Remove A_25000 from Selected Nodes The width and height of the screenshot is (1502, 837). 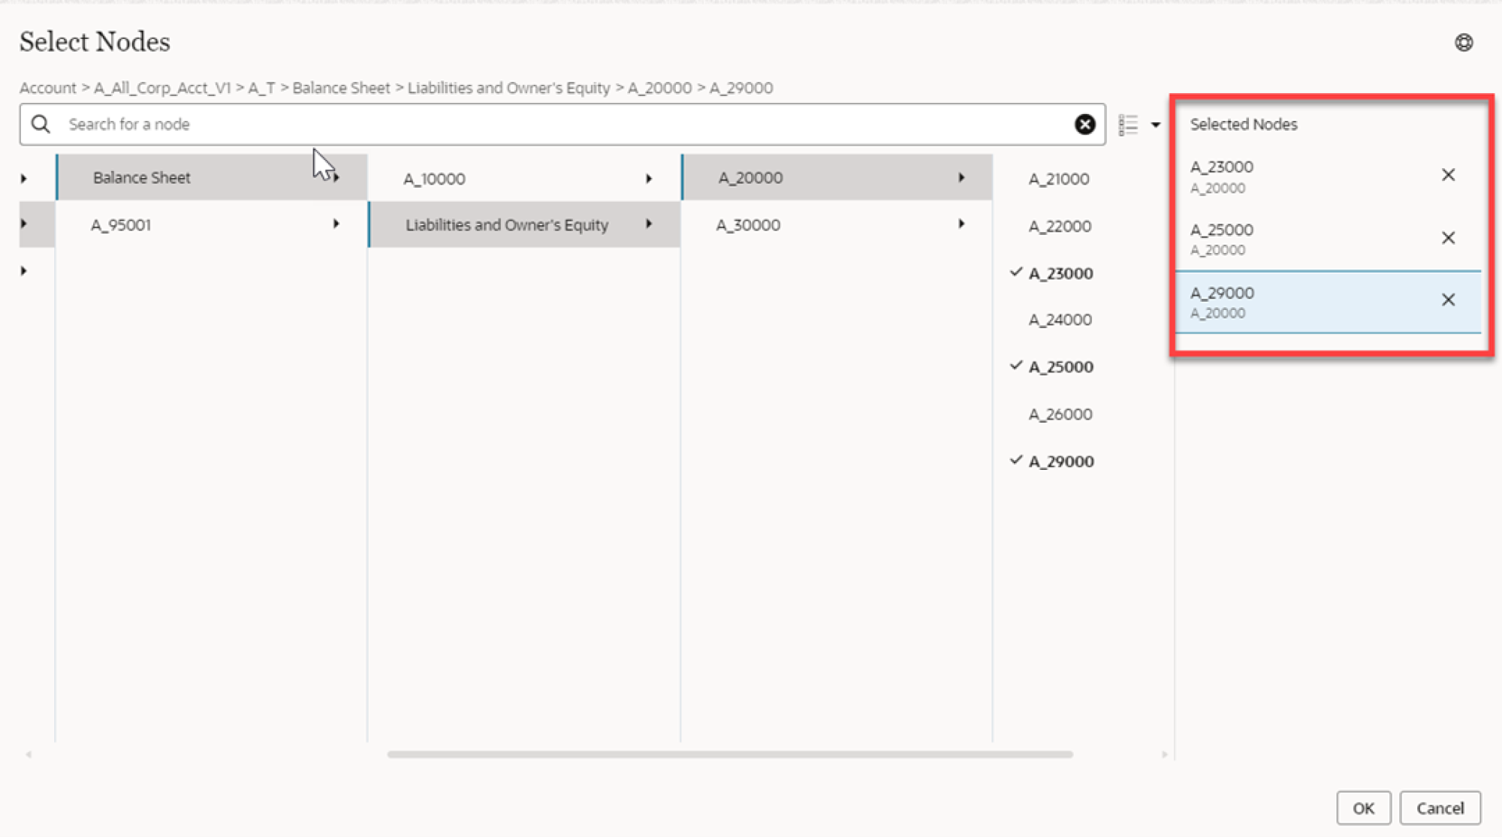coord(1449,238)
